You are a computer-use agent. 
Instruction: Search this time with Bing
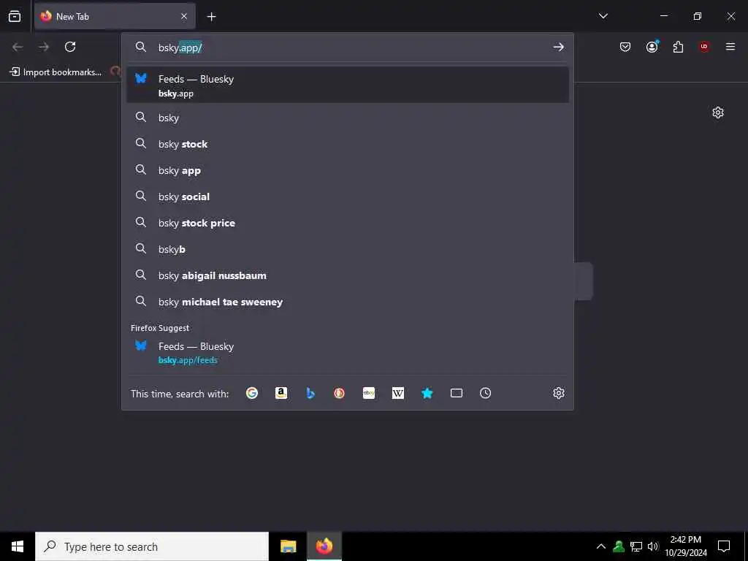pyautogui.click(x=310, y=393)
